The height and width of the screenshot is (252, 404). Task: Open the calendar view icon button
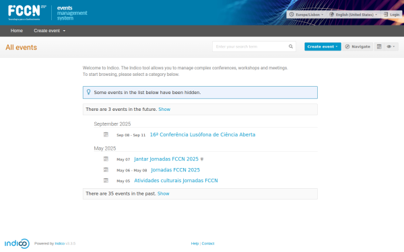(379, 46)
